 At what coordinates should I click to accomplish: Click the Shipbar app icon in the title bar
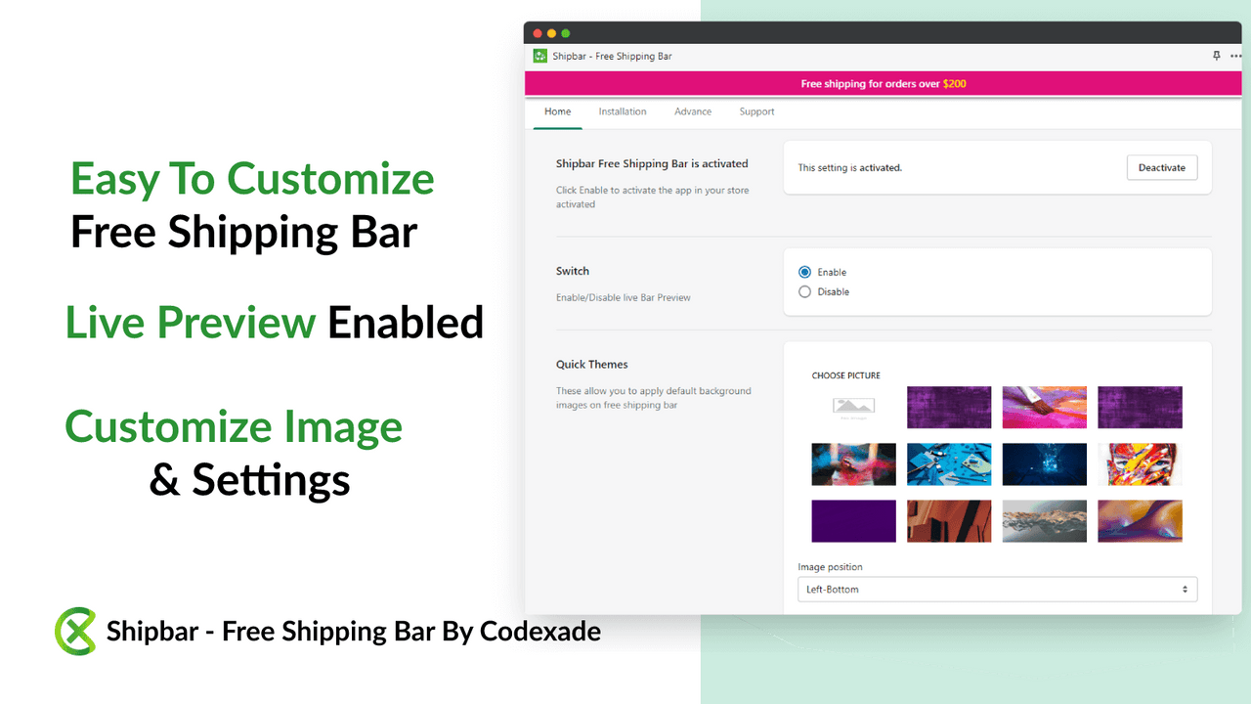539,56
